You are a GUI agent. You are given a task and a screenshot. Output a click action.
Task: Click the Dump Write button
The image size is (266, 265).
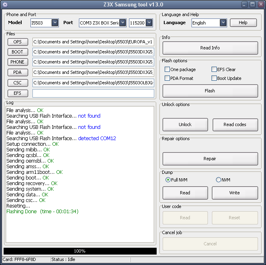pos(235,193)
